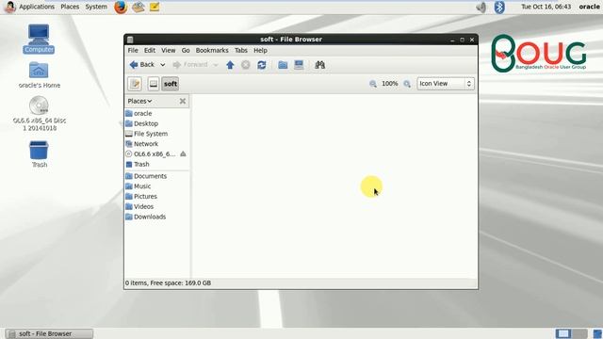This screenshot has width=603, height=339.
Task: Open the Applications panel menu
Action: (30, 7)
